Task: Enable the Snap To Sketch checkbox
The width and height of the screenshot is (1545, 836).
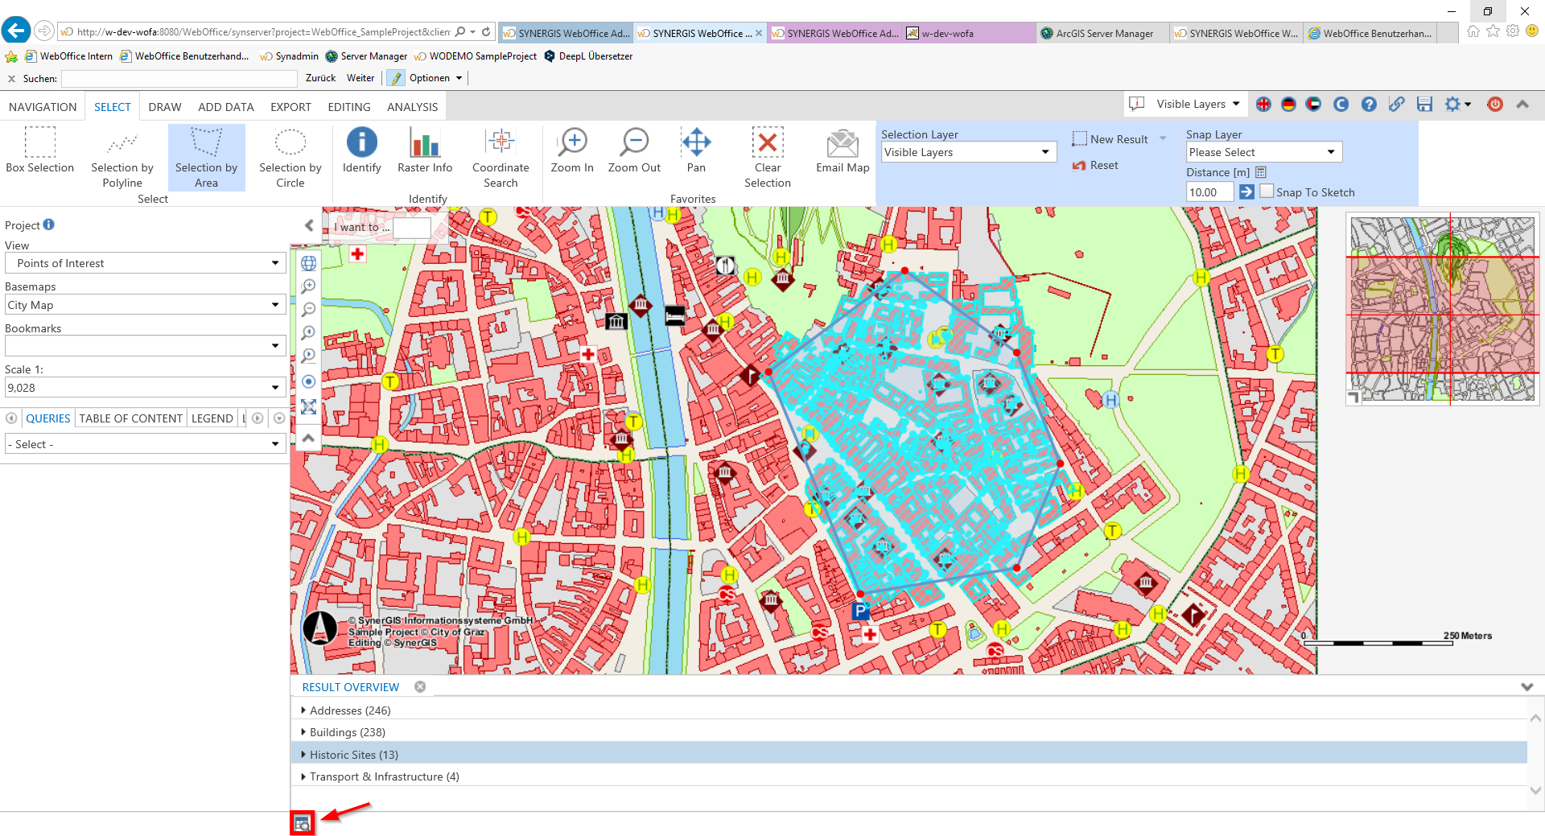Action: coord(1267,191)
